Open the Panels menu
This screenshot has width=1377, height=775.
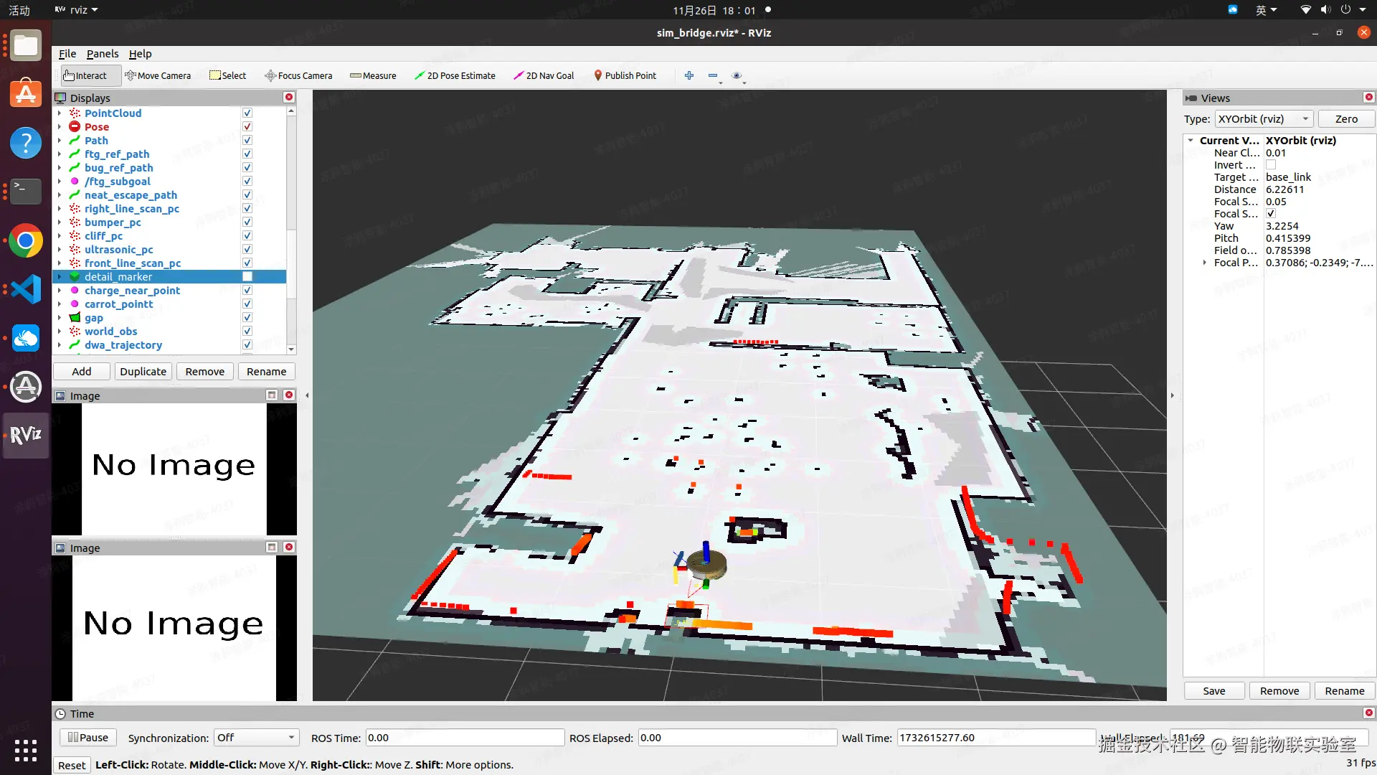click(x=103, y=54)
